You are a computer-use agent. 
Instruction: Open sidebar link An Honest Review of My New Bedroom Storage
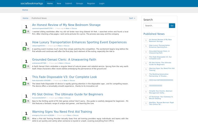point(160,41)
